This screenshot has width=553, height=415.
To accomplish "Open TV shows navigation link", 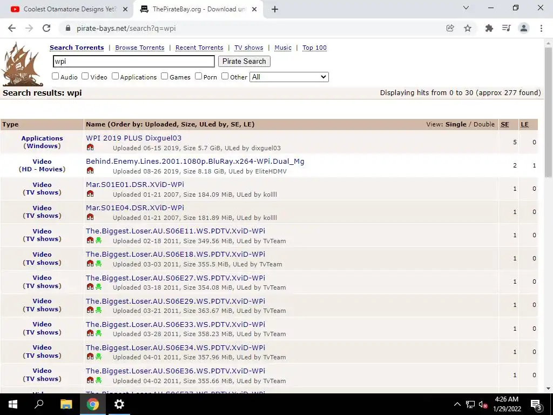I will (248, 48).
